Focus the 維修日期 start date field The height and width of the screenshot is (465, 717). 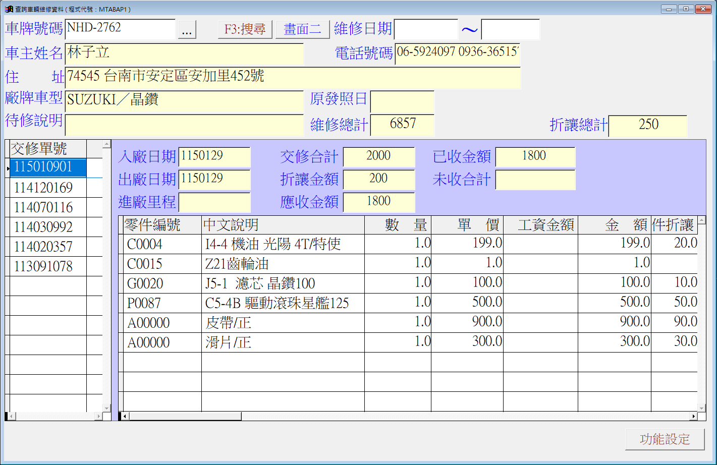click(426, 30)
